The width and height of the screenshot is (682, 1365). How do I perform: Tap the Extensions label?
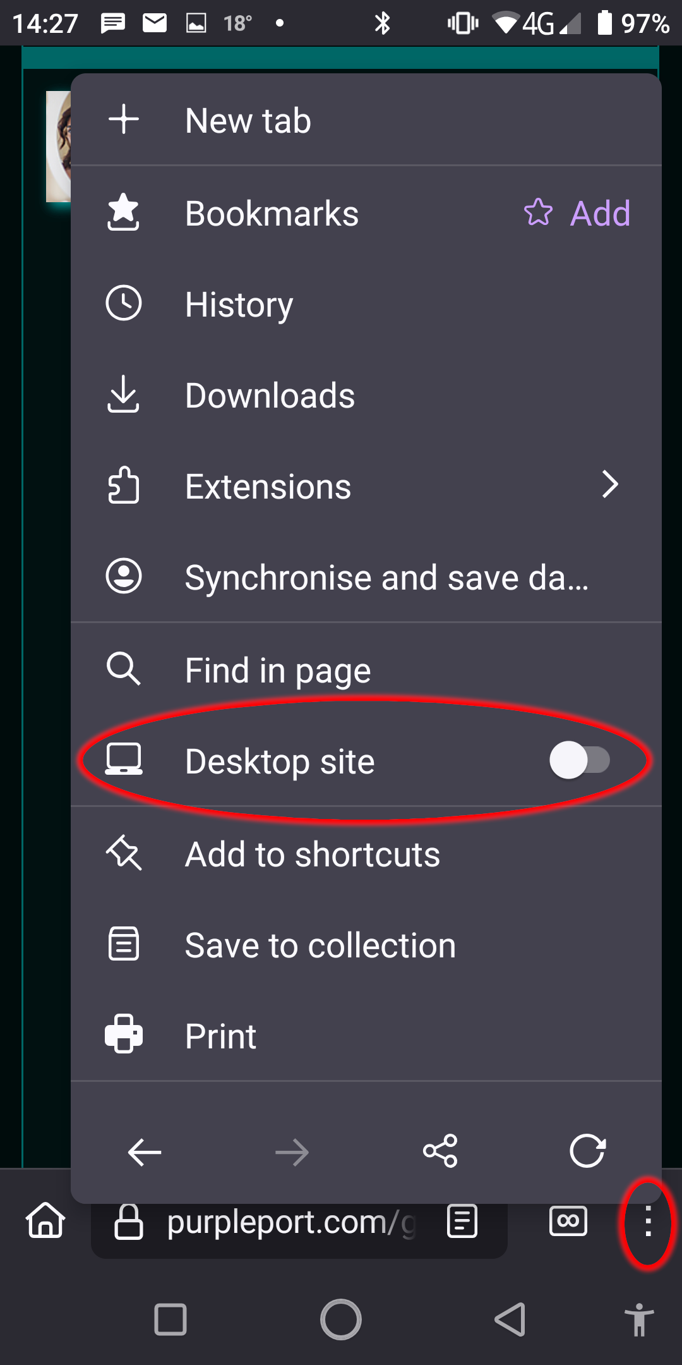[268, 486]
